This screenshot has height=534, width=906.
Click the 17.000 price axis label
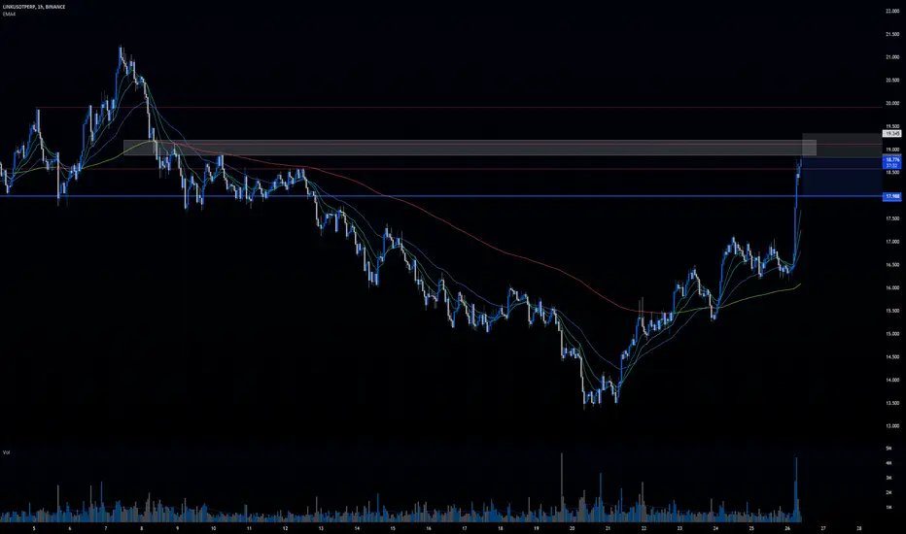pyautogui.click(x=892, y=242)
